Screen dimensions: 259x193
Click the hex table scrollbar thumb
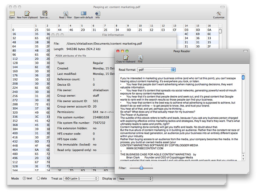[x=220, y=31]
